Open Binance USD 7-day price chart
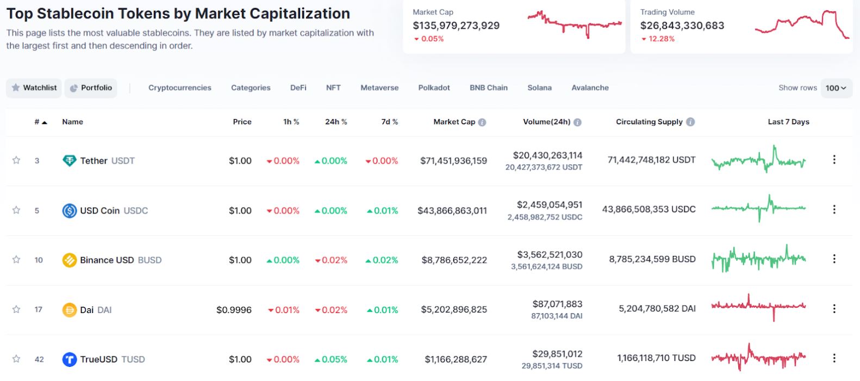 tap(758, 259)
